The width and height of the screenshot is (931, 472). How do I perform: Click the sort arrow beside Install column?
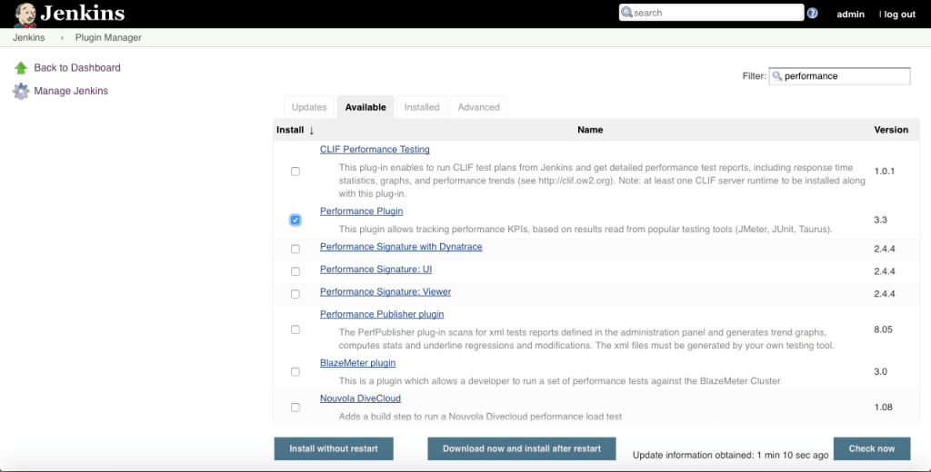click(311, 131)
